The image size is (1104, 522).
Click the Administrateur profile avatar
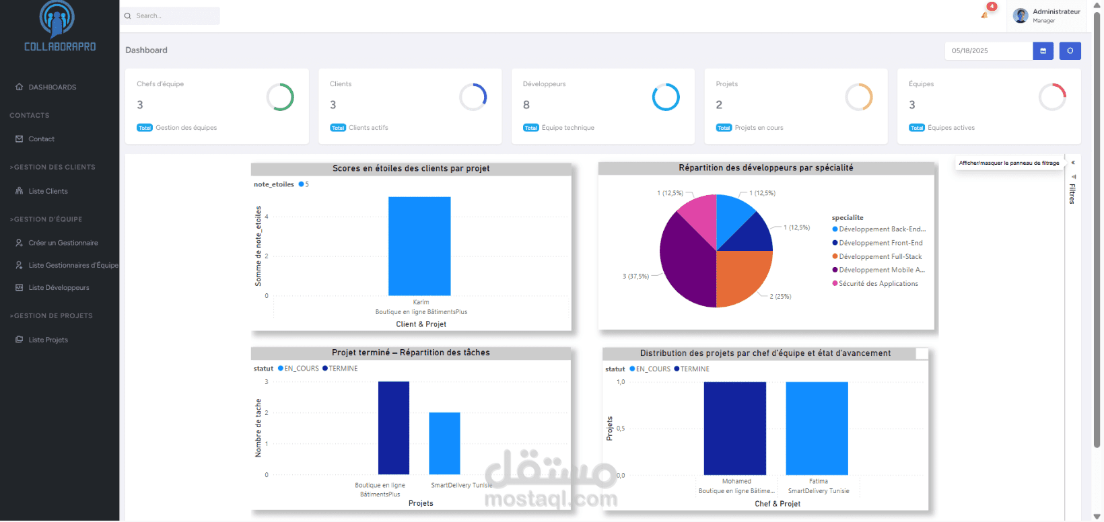coord(1021,15)
